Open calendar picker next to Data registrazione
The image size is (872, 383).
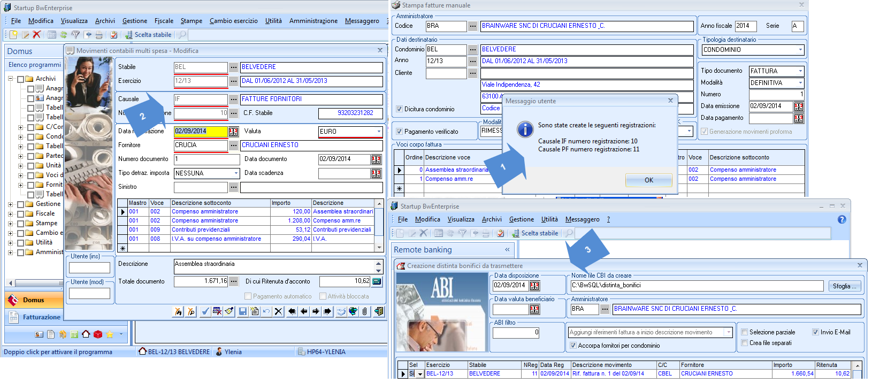tap(233, 132)
